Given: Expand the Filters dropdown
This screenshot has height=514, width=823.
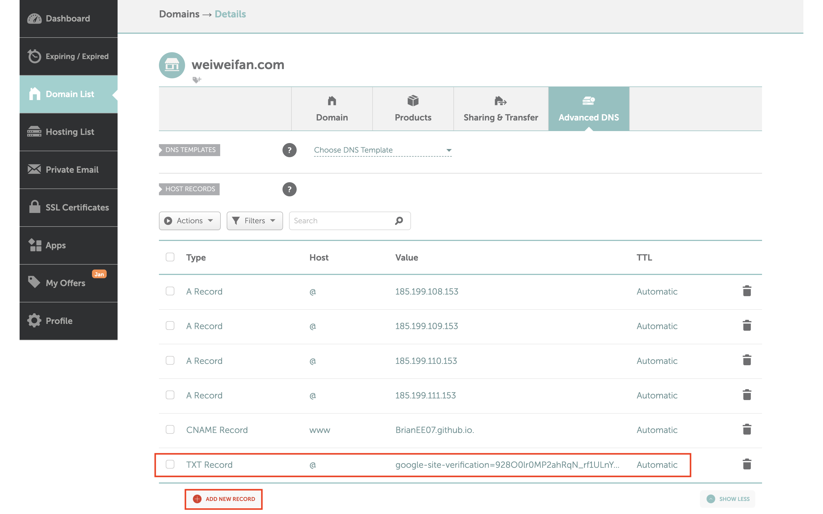Looking at the screenshot, I should point(254,221).
